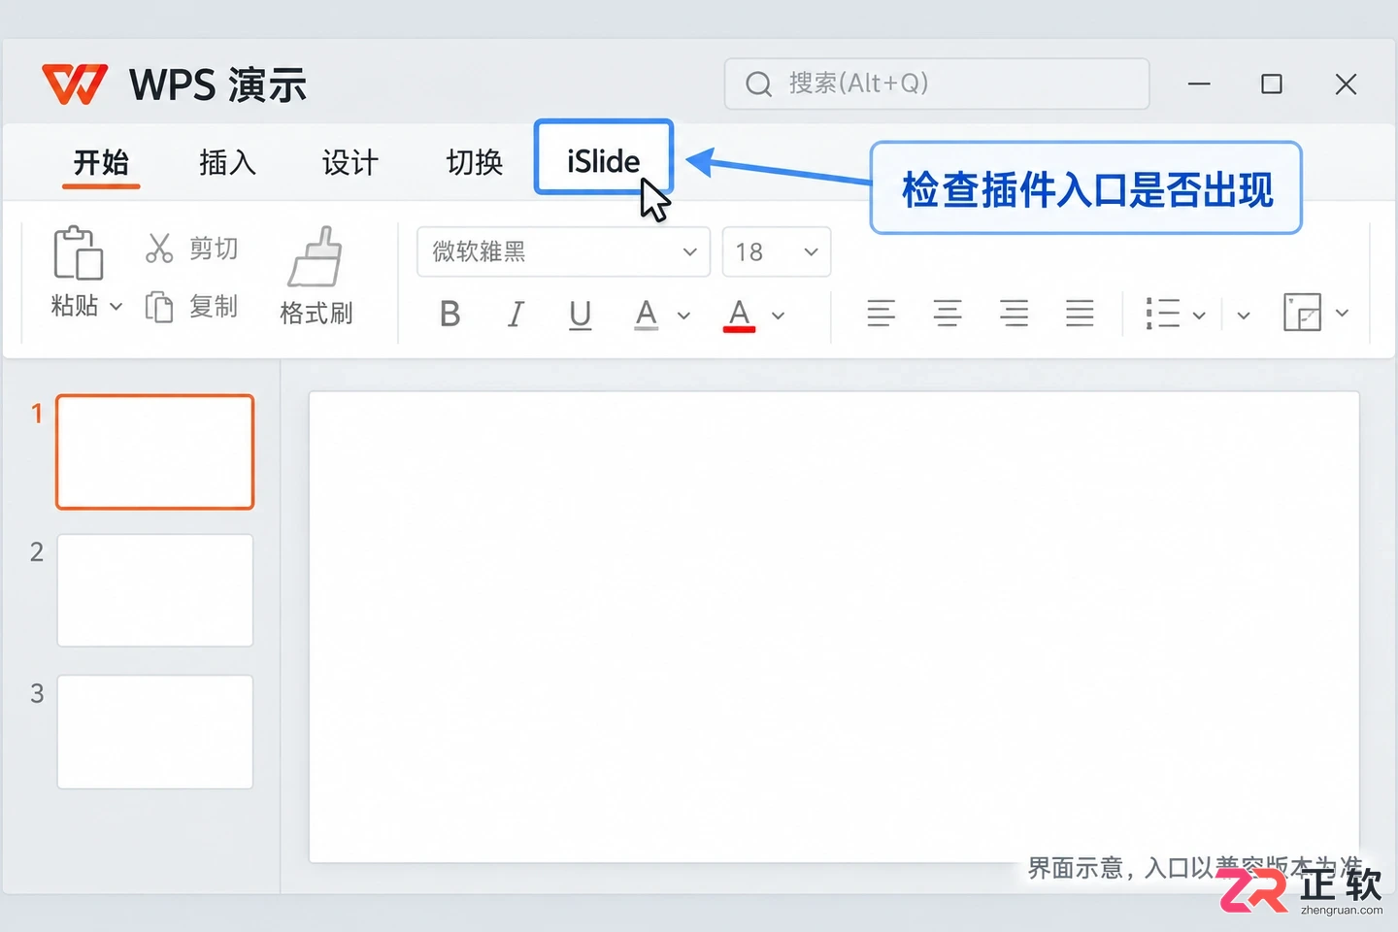Expand highlight color options arrow

click(683, 316)
